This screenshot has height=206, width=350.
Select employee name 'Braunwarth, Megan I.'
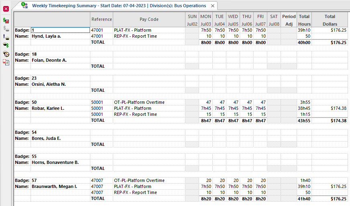tap(54, 187)
